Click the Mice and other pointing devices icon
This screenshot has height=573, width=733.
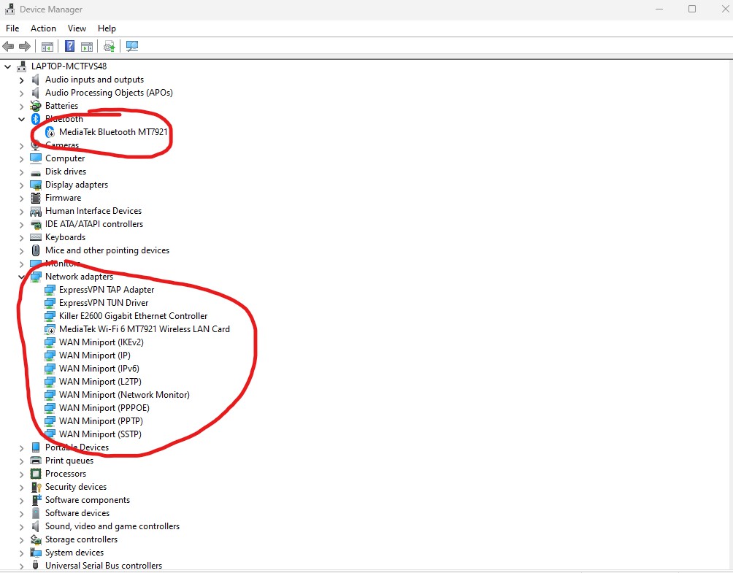point(36,250)
